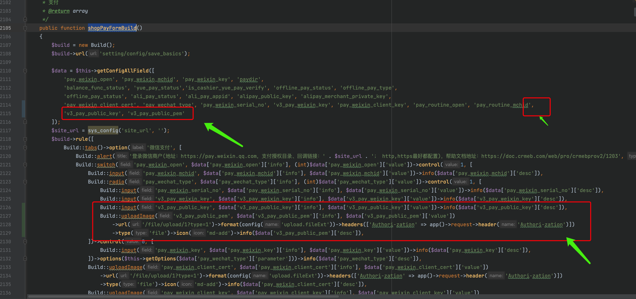This screenshot has width=636, height=299.
Task: Click 'is_cashier_yue_pay_verify' on line 2112
Action: tap(226, 88)
